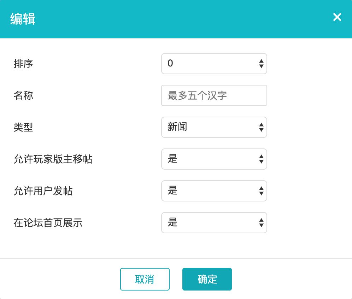Expand the 在论坛首页展示 dropdown

pyautogui.click(x=209, y=223)
